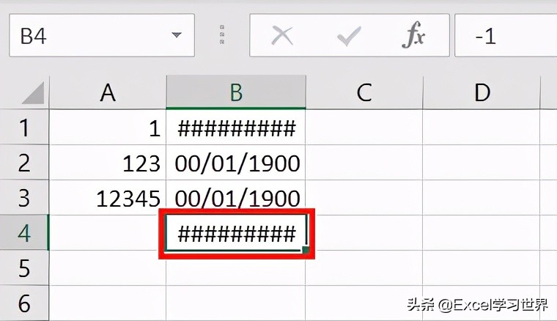The height and width of the screenshot is (321, 557).
Task: Select the row 3 header
Action: [x=24, y=197]
